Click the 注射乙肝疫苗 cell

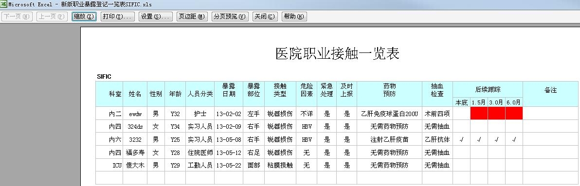pyautogui.click(x=389, y=139)
